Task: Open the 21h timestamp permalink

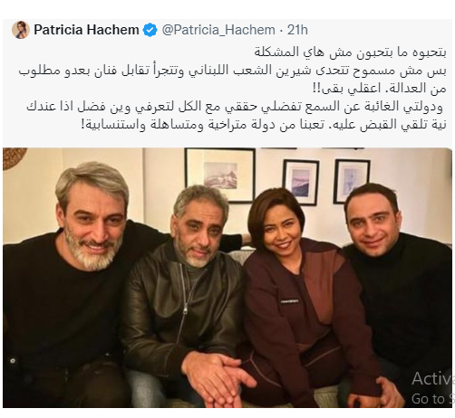Action: pos(297,30)
